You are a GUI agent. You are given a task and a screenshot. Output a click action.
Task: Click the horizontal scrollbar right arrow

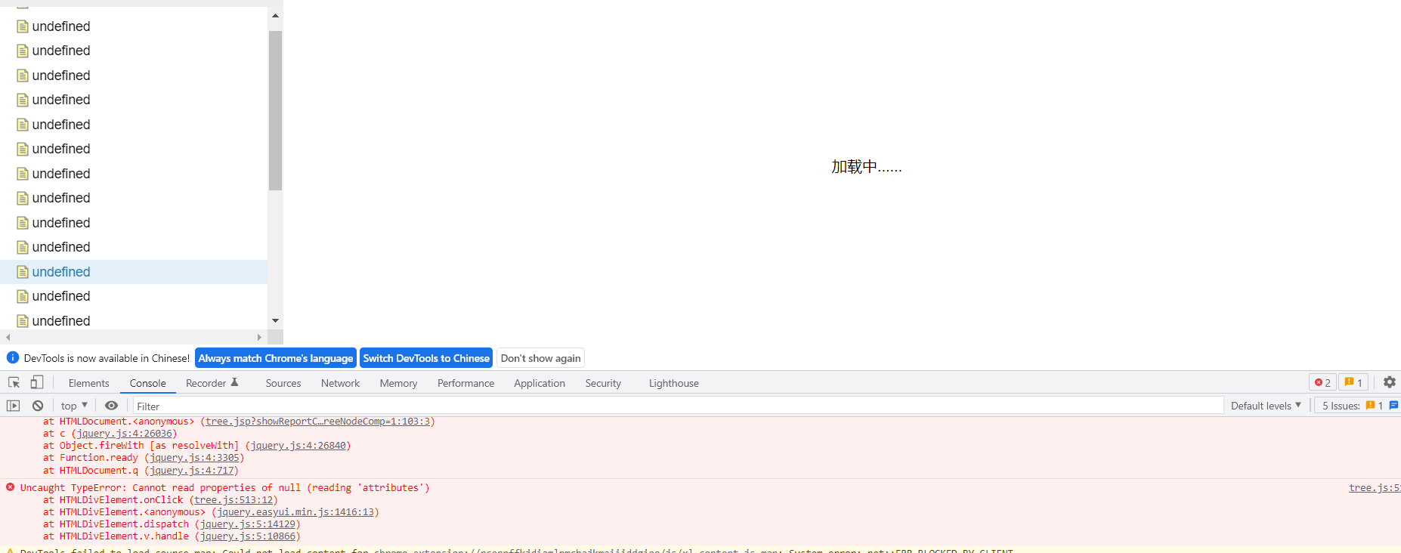[259, 338]
